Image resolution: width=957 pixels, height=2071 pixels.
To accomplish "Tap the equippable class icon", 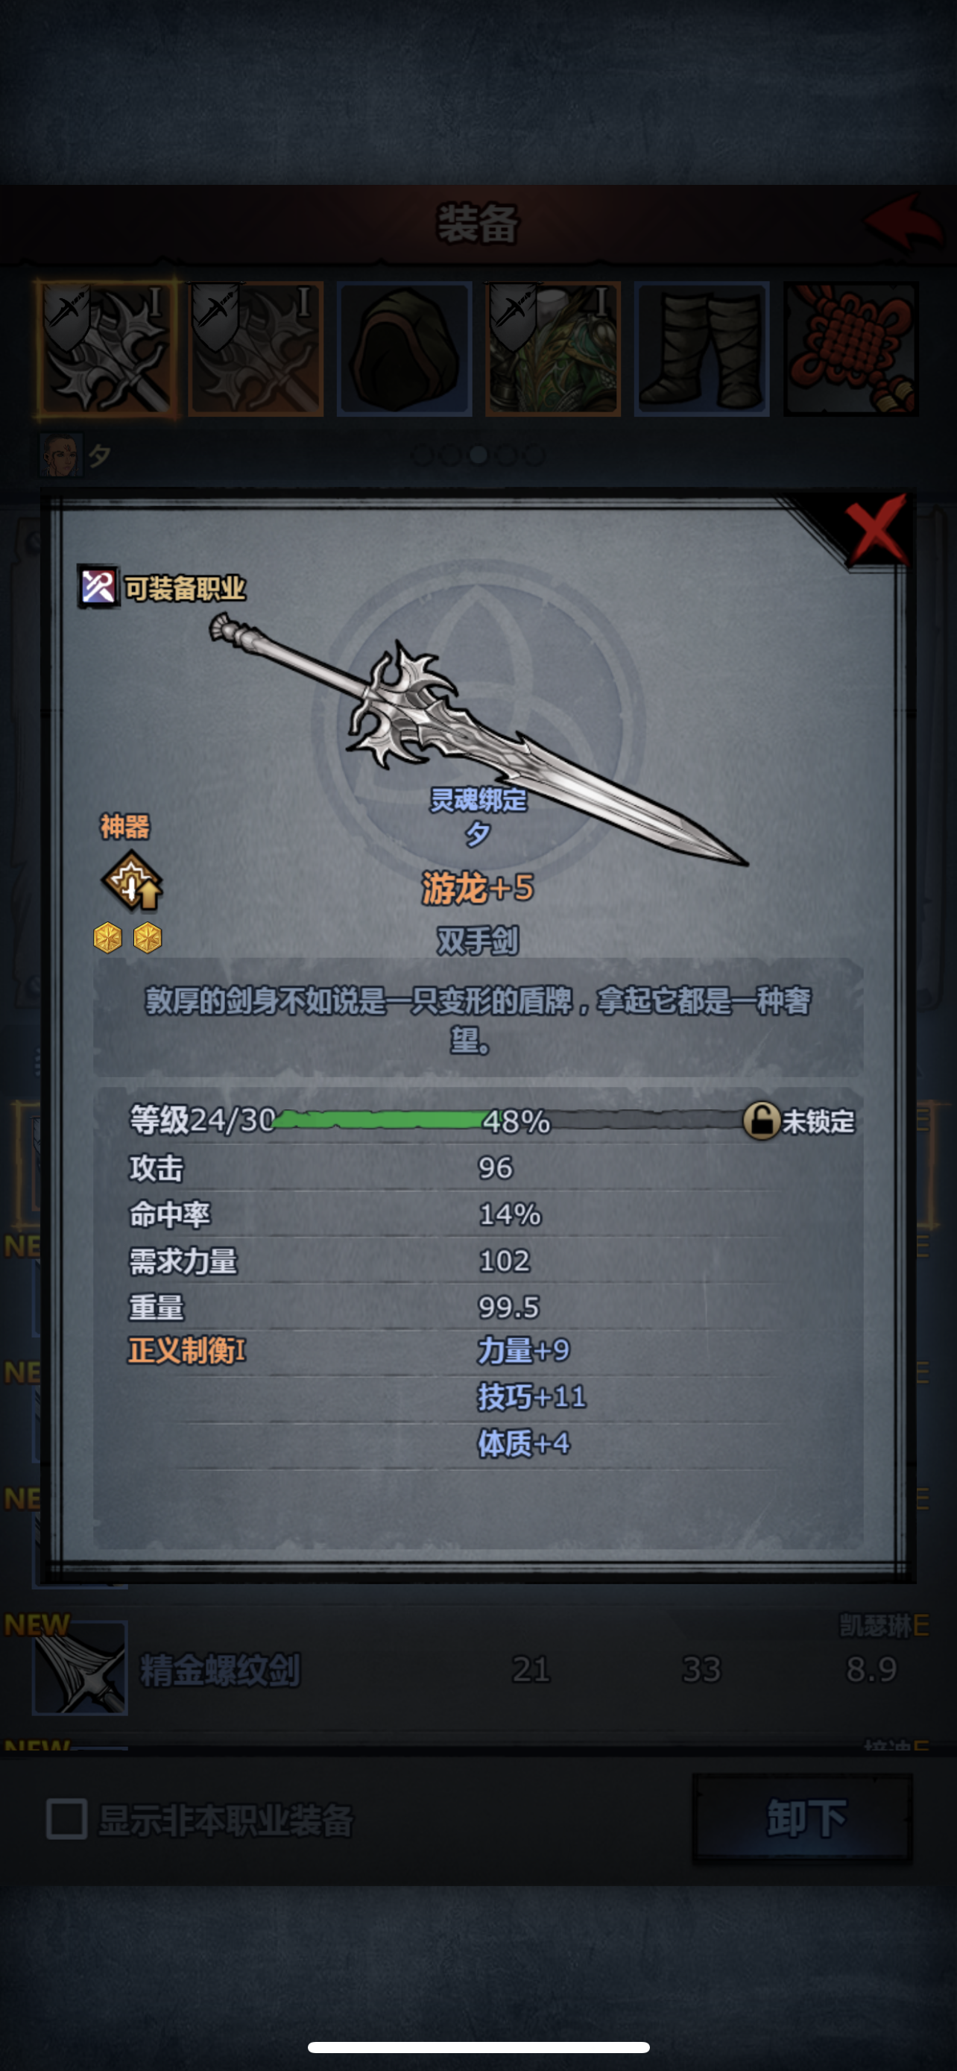I will pos(98,587).
